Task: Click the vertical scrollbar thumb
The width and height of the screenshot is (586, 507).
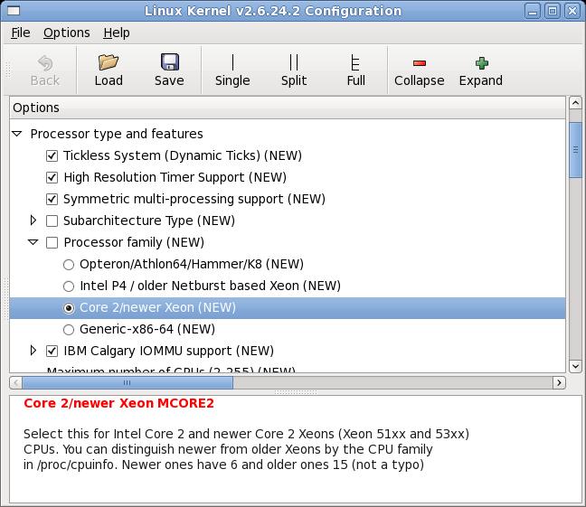Action: (575, 150)
